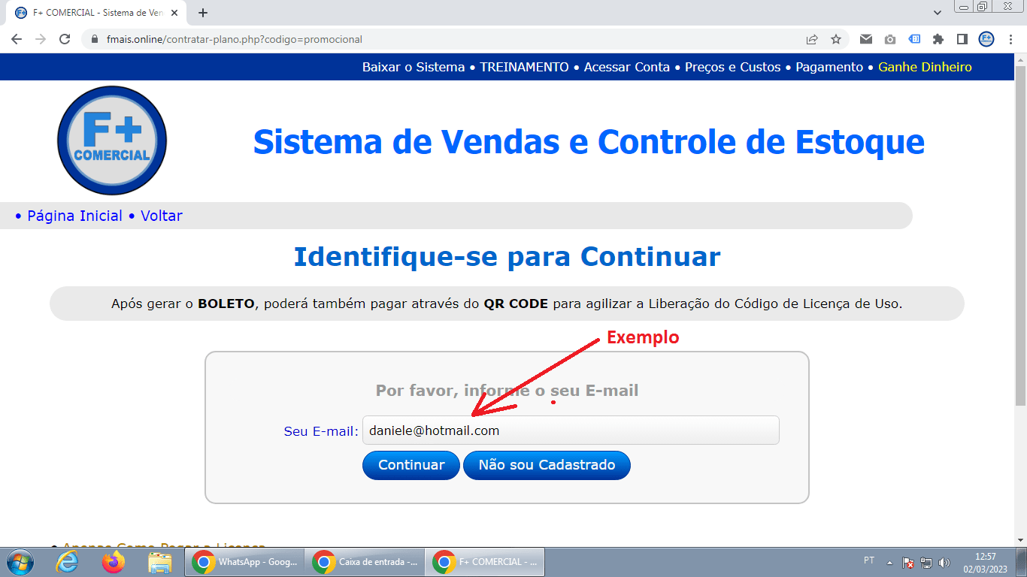Open Preços e Custos menu link
The height and width of the screenshot is (577, 1027).
click(733, 67)
